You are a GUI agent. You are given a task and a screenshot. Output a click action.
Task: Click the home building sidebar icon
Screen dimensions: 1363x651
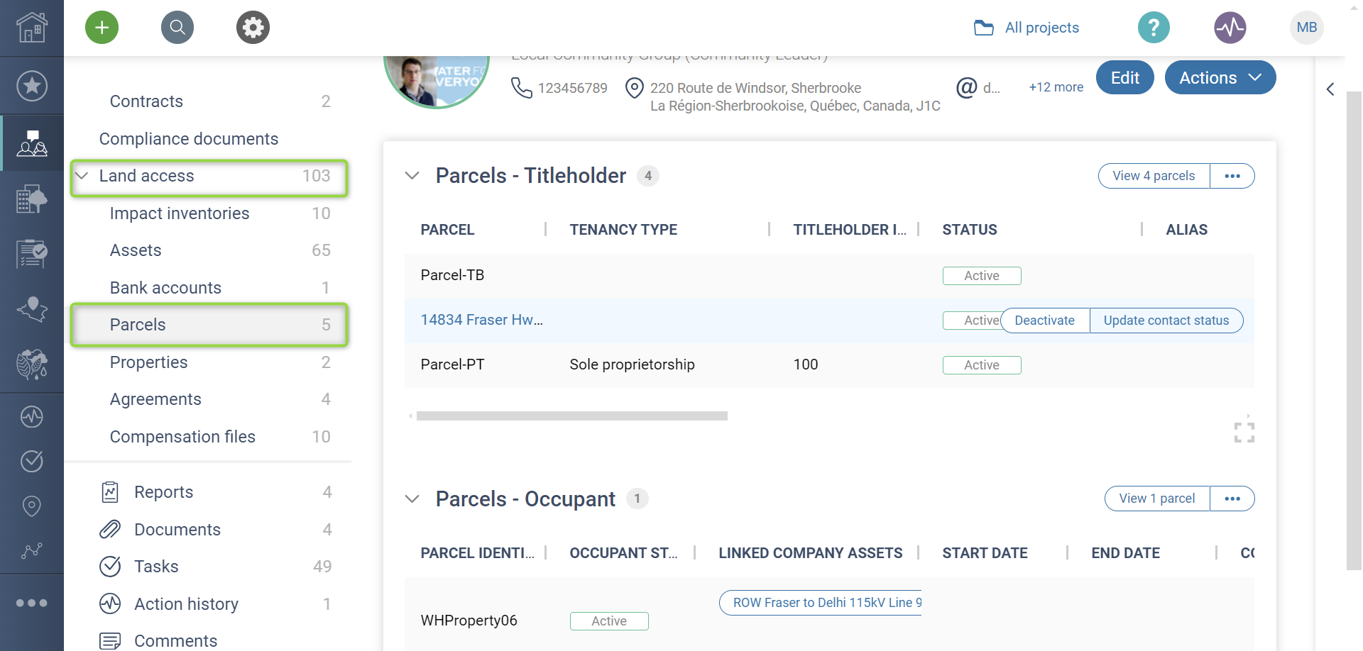click(32, 28)
